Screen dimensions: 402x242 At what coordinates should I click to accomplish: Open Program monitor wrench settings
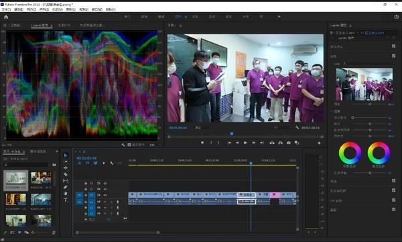297,127
